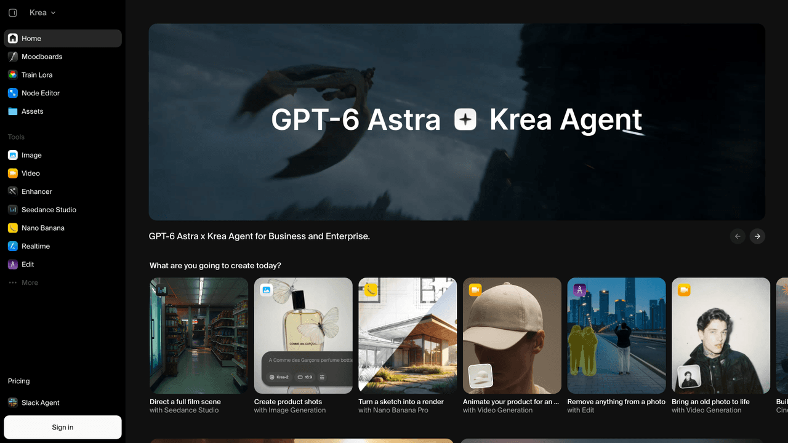Click 'with Nano Banana Pro' subtitle
Image resolution: width=788 pixels, height=443 pixels.
(393, 410)
